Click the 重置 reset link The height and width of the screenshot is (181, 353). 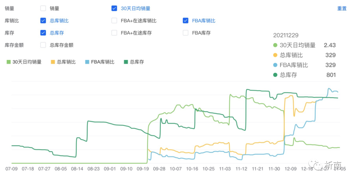click(x=342, y=9)
